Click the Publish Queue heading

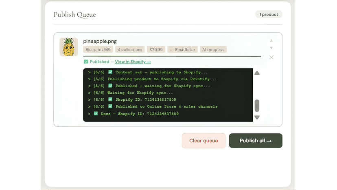[74, 15]
